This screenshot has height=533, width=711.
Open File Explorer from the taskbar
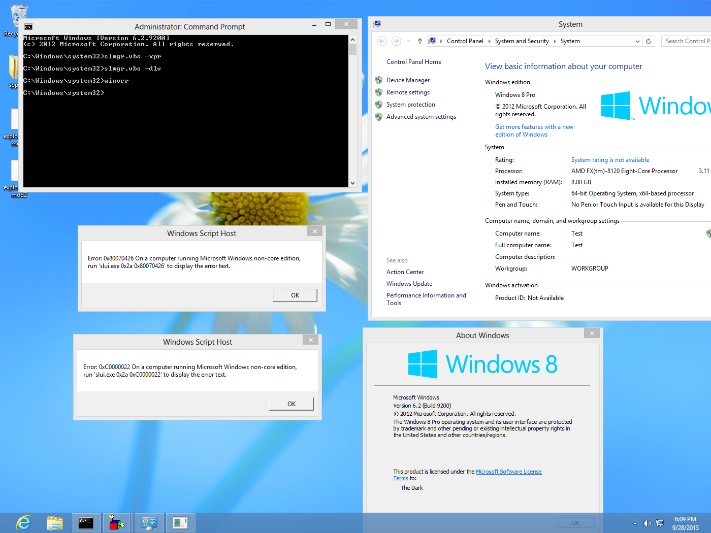click(x=54, y=523)
